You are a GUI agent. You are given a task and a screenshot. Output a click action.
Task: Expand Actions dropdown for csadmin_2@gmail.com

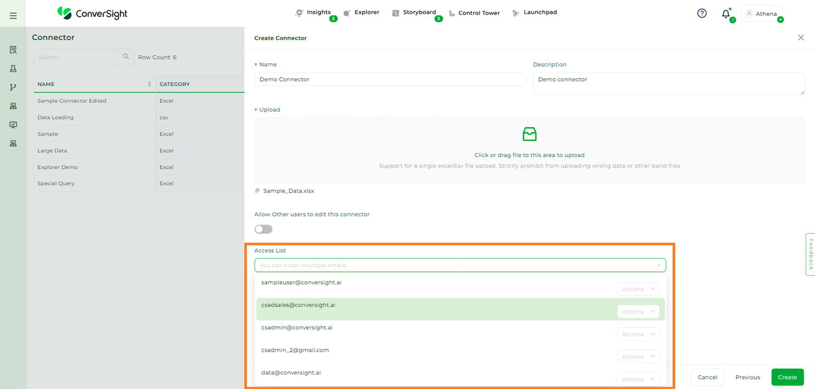pos(638,357)
